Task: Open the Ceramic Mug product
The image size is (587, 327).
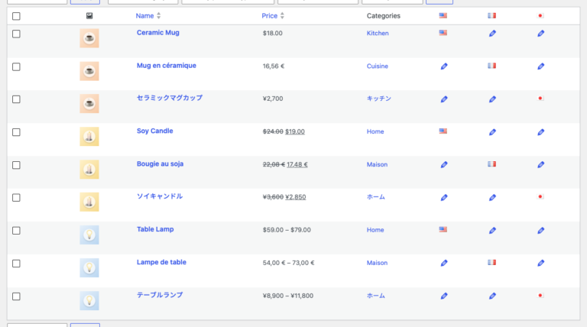Action: pyautogui.click(x=158, y=33)
